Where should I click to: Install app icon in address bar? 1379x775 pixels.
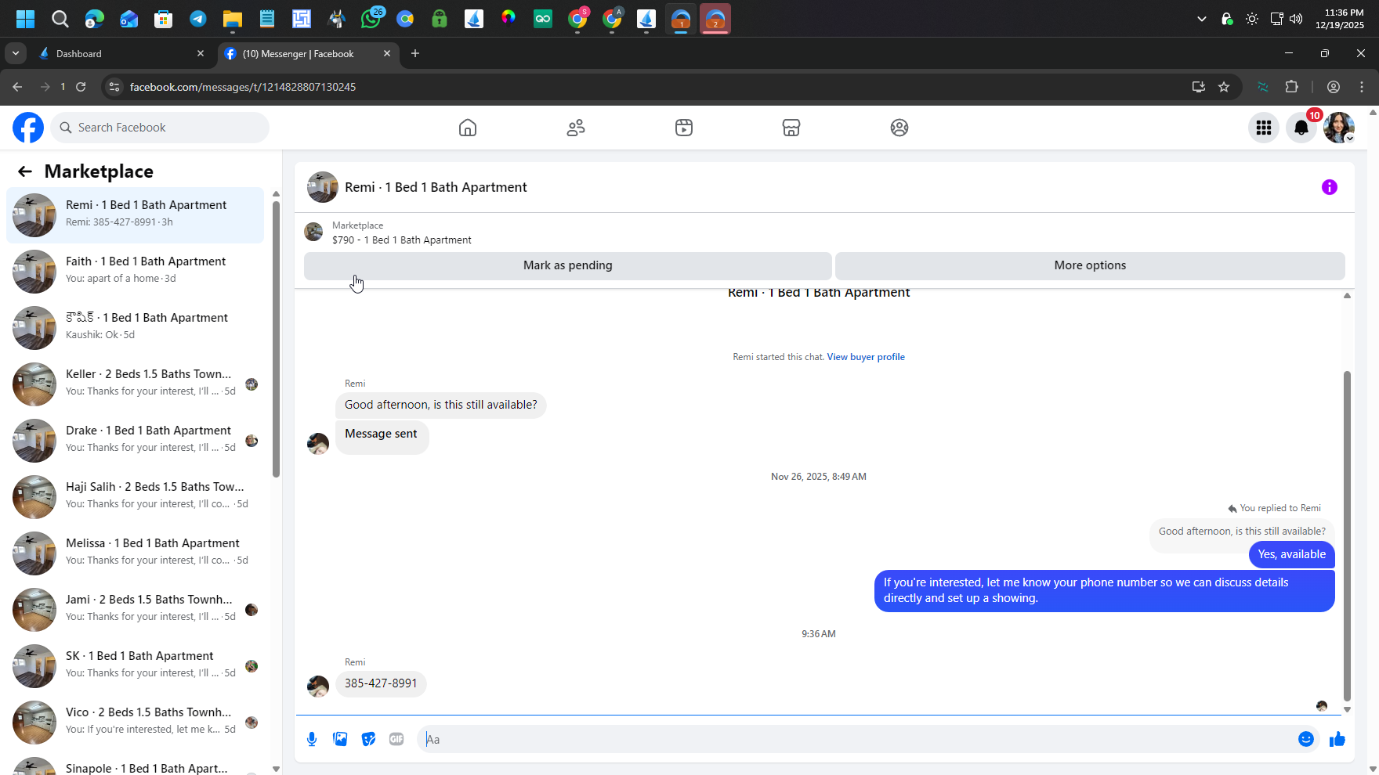1199,87
